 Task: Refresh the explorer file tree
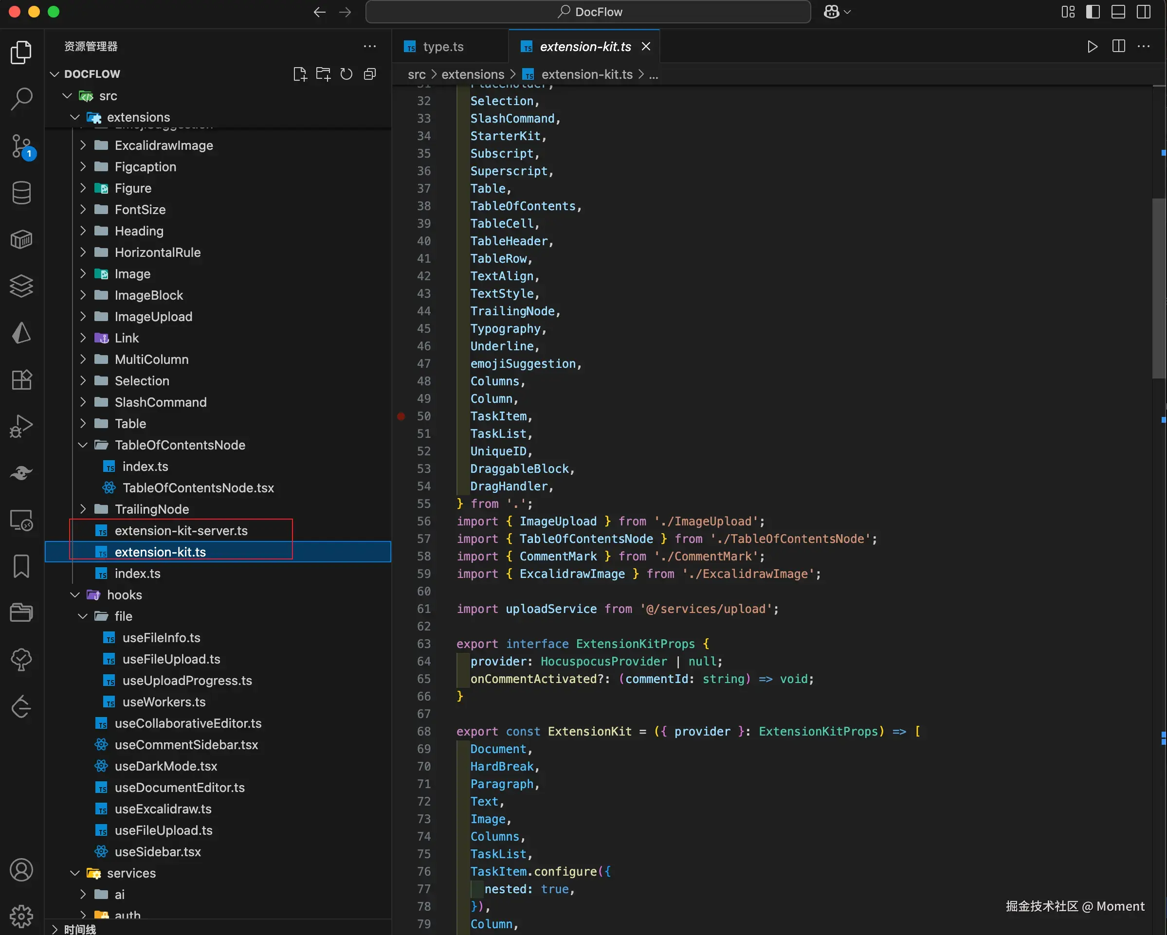346,74
